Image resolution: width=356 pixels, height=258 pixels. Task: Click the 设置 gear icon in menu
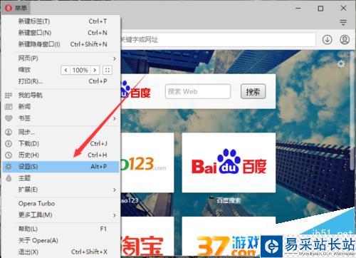(9, 167)
